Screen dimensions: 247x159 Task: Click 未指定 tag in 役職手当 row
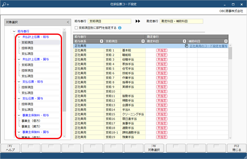[162, 60]
